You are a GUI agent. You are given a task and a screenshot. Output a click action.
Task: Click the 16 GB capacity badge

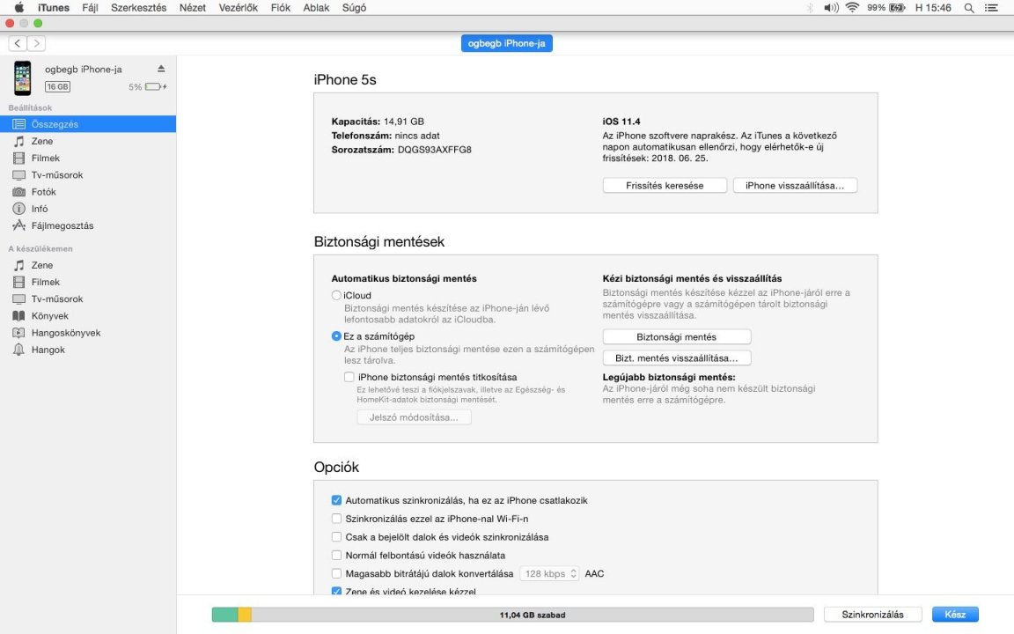[x=57, y=86]
